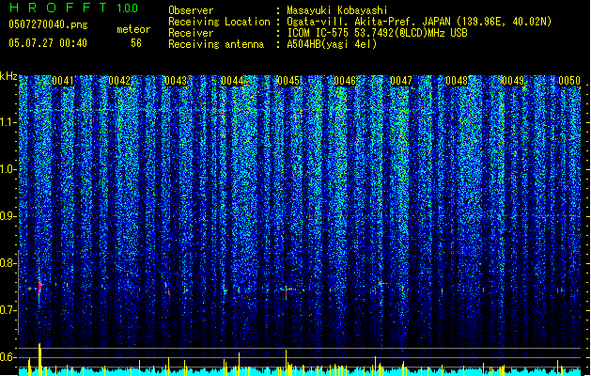Click the 0049 time marker
591x376 pixels.
point(513,81)
